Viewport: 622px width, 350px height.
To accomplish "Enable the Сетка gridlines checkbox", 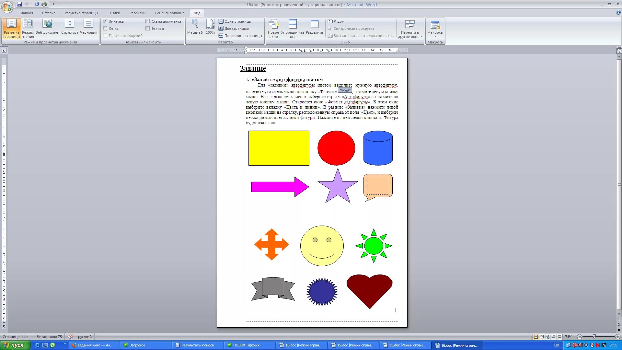I will 105,29.
